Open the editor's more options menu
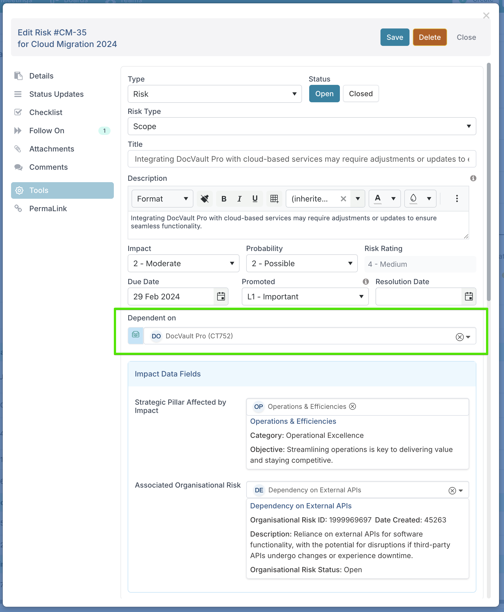This screenshot has width=504, height=612. point(457,199)
